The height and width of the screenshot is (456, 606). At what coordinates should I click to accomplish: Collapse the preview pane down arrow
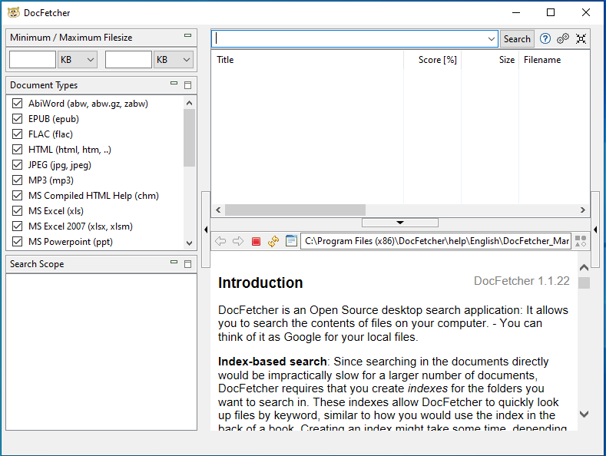(x=400, y=223)
